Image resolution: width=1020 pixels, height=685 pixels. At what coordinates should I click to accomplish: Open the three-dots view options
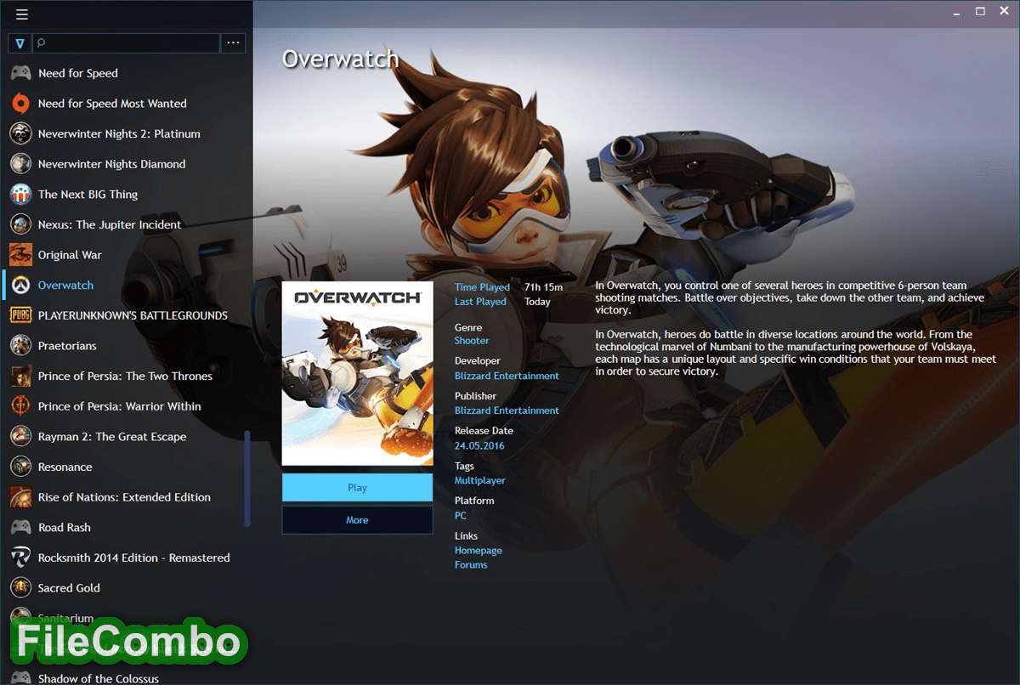click(233, 42)
